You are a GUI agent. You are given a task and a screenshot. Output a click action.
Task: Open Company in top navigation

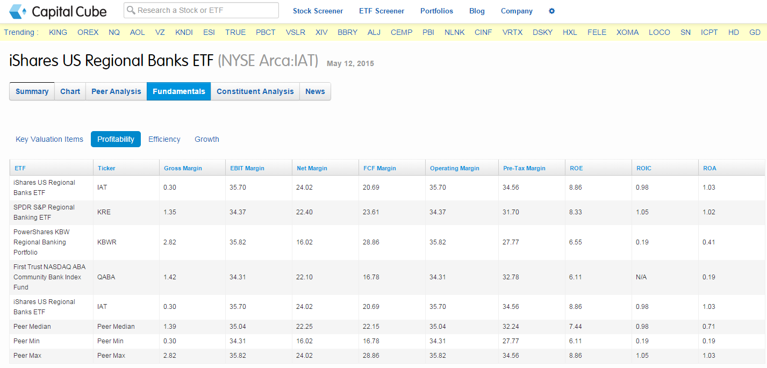click(x=517, y=11)
